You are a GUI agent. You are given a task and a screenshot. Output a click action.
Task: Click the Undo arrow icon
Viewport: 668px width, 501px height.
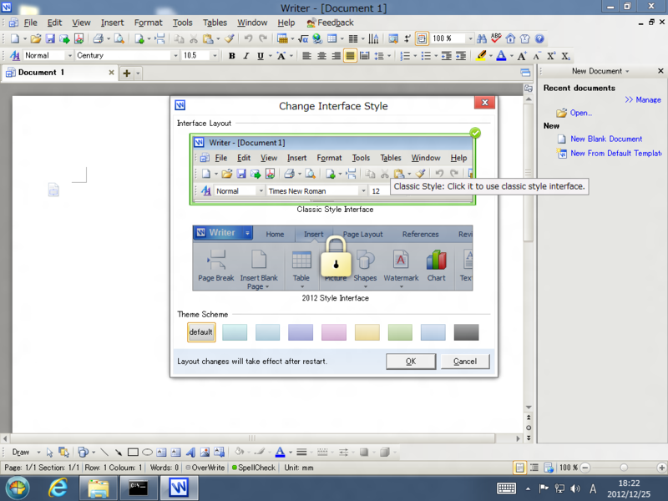tap(248, 38)
